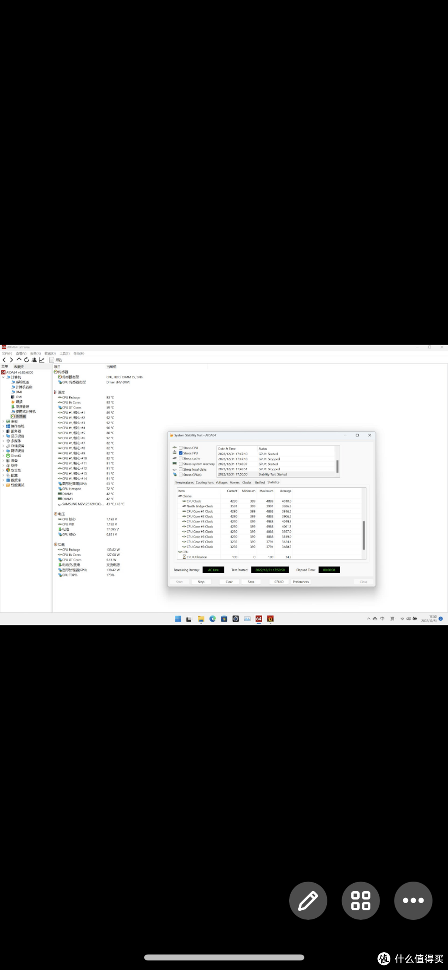Expand the 操作系统 tree node
Image resolution: width=448 pixels, height=970 pixels.
(x=3, y=426)
